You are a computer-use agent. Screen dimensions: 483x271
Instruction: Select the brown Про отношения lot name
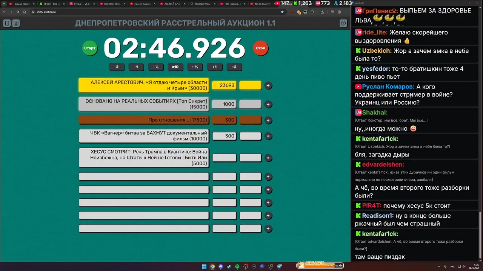click(144, 120)
